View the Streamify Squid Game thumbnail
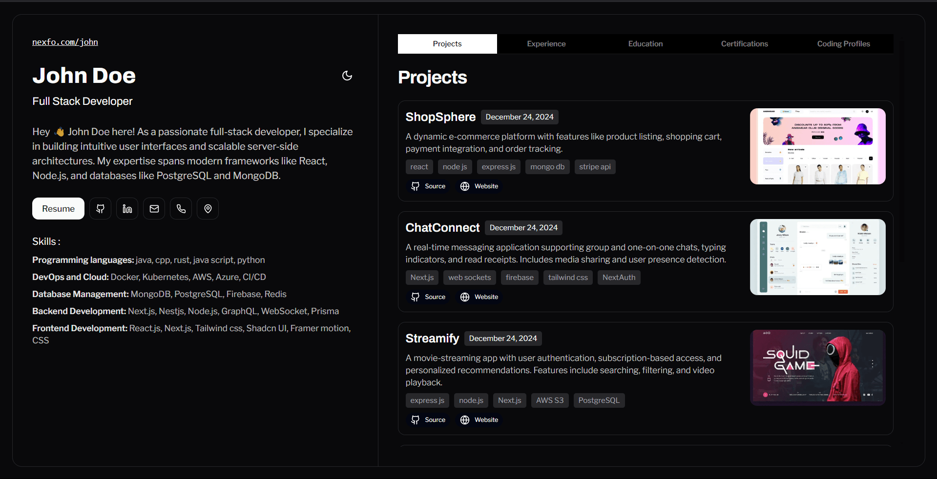Image resolution: width=937 pixels, height=479 pixels. pos(817,367)
